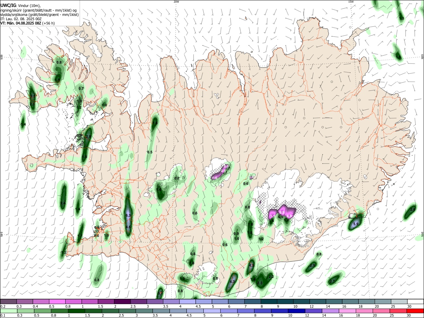Click the dull purple 0.2 swatch in the upper legend row
This screenshot has width=424, height=318.
point(9,302)
